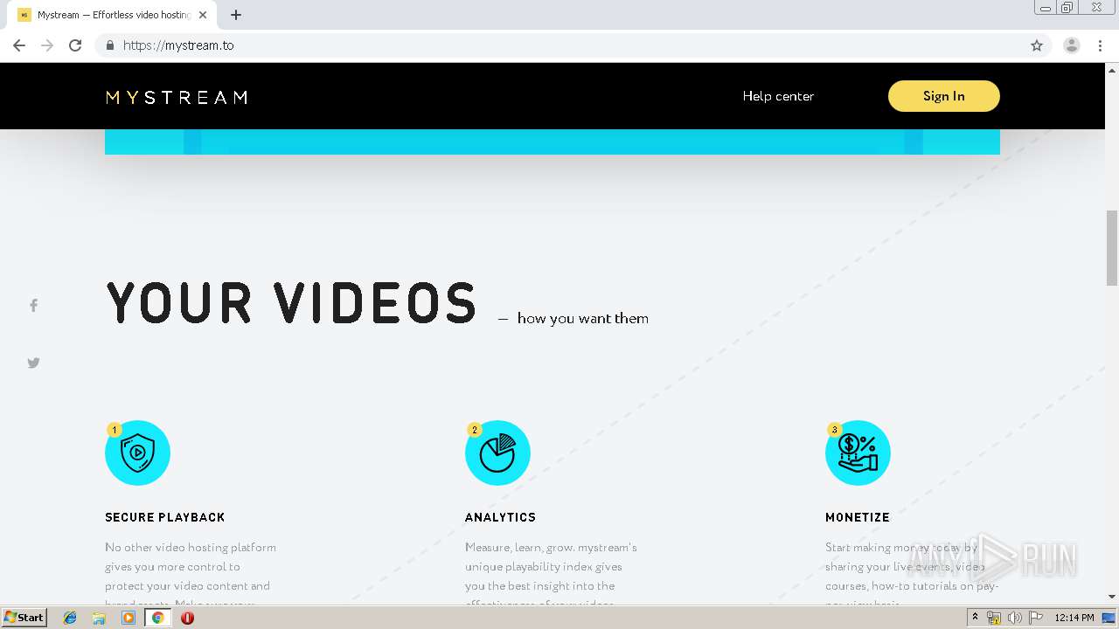
Task: Click the Sign In button
Action: click(944, 96)
